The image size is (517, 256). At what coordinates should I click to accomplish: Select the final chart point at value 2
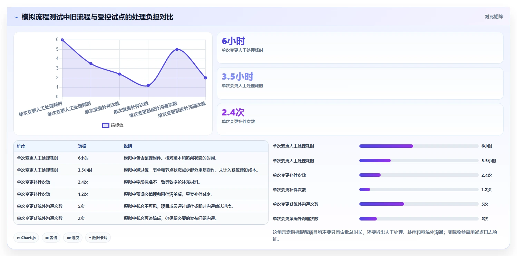[206, 78]
